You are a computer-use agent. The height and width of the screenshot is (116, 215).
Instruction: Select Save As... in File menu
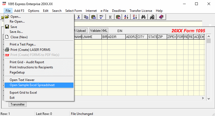(16, 32)
